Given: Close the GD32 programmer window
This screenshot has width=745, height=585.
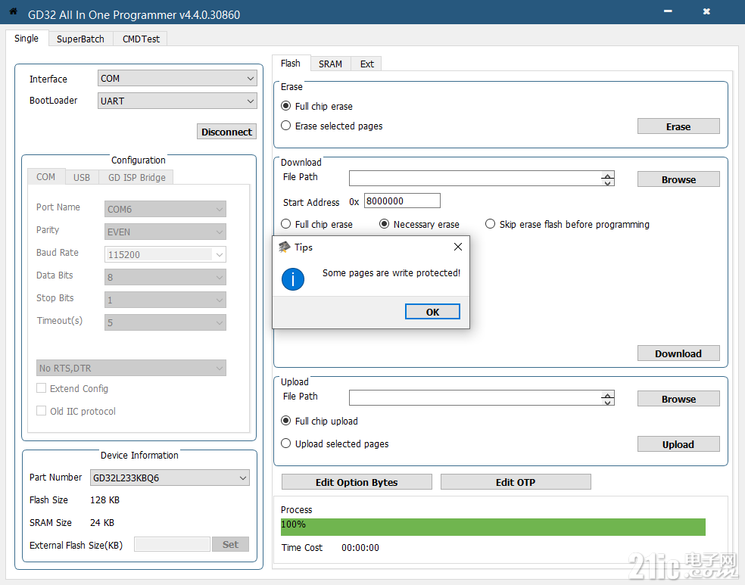Looking at the screenshot, I should click(706, 11).
